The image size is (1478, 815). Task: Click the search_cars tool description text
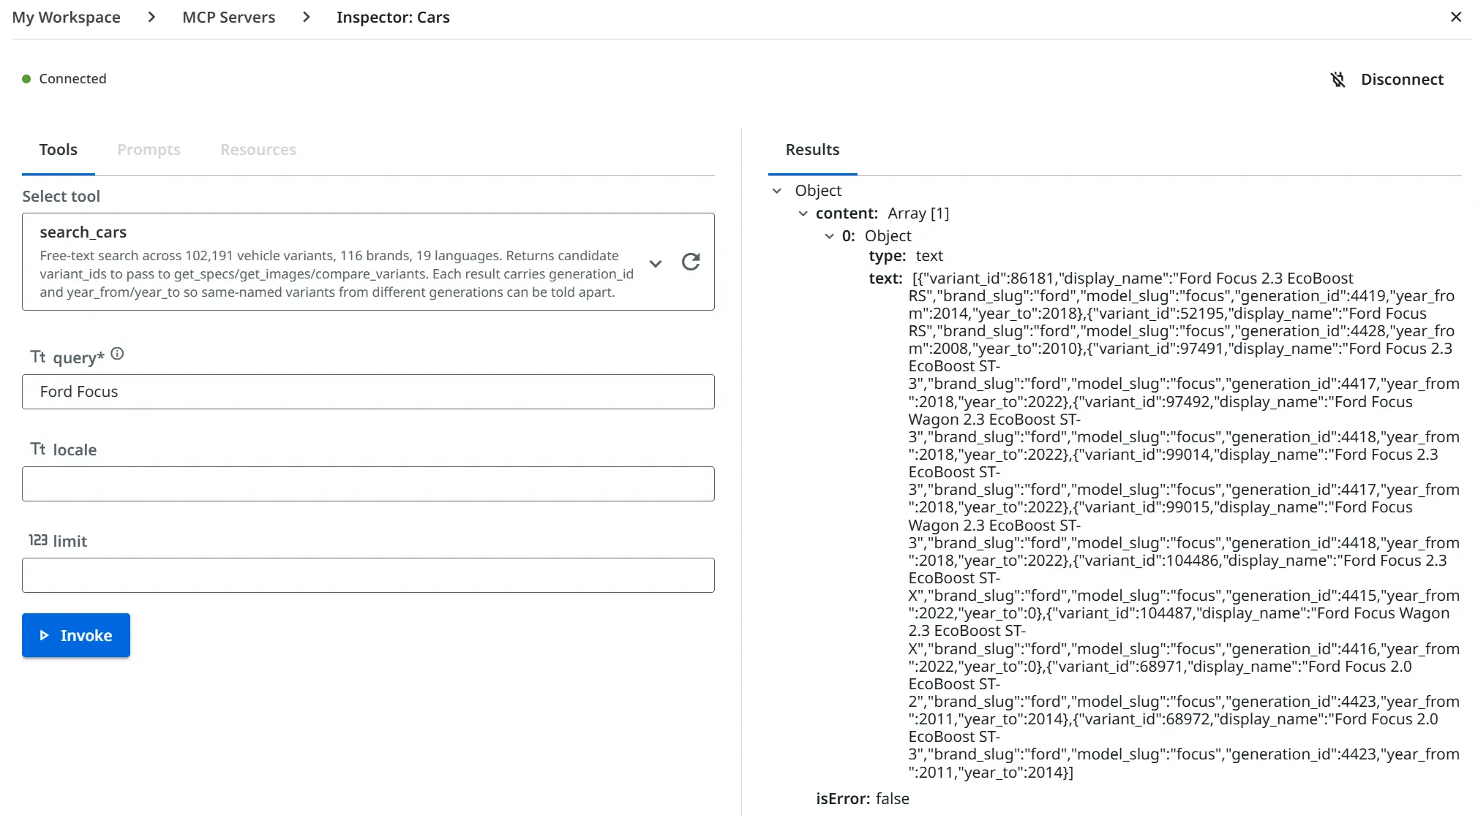337,274
